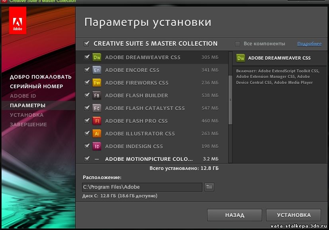Screen dimensions: 329x230
Task: Go to the Добро пожаловать step
Action: [x=41, y=77]
